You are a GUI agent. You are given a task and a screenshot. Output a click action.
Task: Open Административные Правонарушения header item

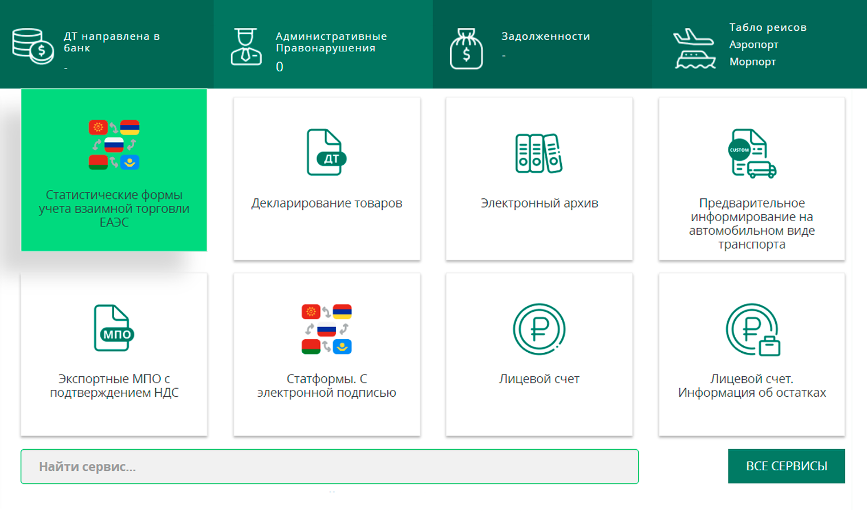click(331, 42)
